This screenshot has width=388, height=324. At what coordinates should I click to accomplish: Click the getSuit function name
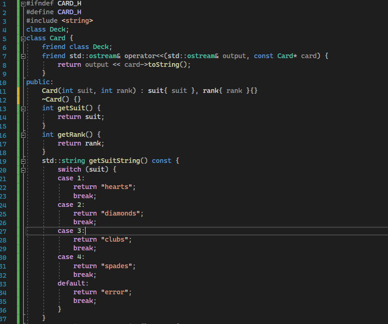[x=71, y=108]
